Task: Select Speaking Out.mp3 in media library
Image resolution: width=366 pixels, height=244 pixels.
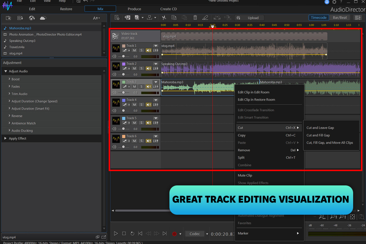Action: (22, 41)
